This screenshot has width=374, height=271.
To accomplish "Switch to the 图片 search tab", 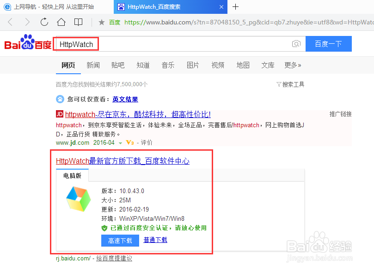I will pos(193,65).
